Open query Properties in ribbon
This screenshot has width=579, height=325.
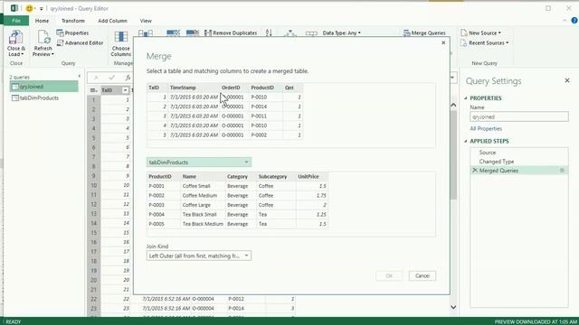(x=72, y=32)
